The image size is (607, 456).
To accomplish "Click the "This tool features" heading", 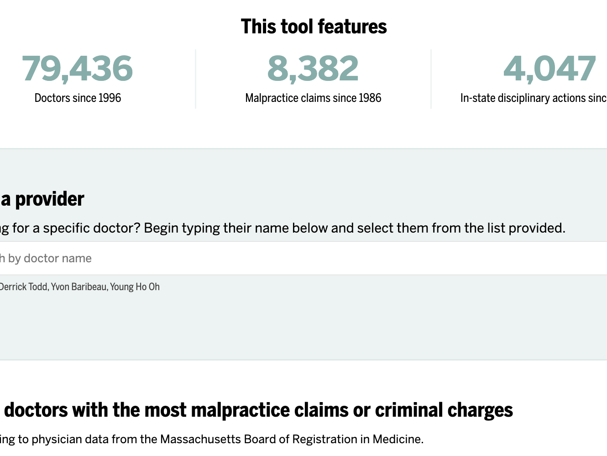I will click(x=314, y=27).
